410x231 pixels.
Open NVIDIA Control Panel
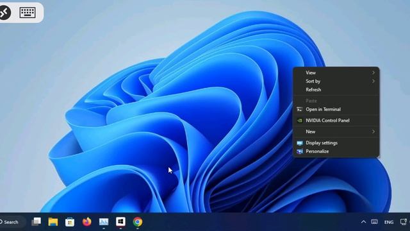click(x=336, y=121)
